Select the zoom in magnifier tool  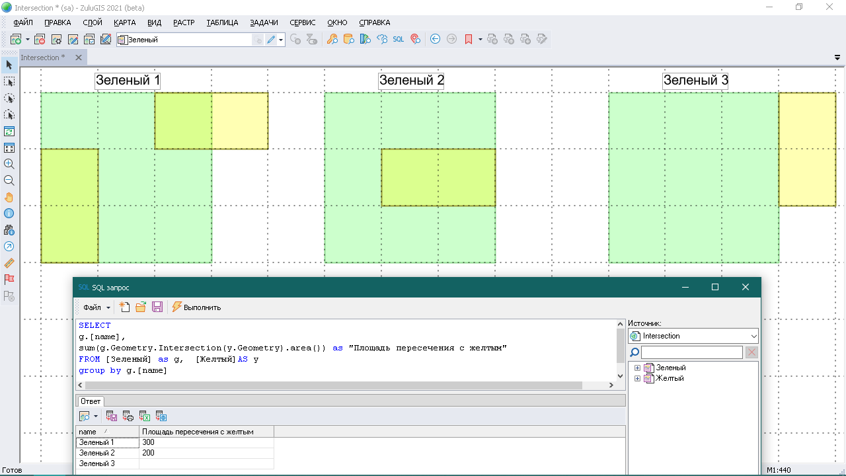point(9,164)
